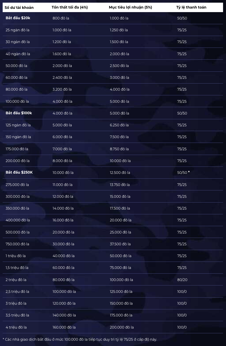Click the '175.000 đô la' account balance cell
Screen dimensions: 226x346
[x=17, y=149]
